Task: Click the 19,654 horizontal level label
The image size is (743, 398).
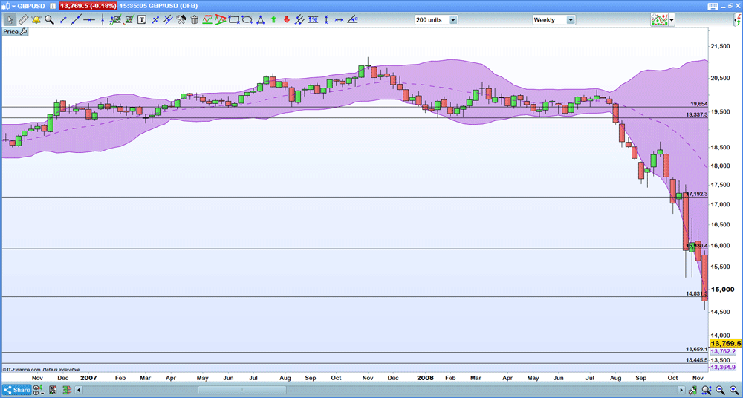Action: click(x=698, y=104)
